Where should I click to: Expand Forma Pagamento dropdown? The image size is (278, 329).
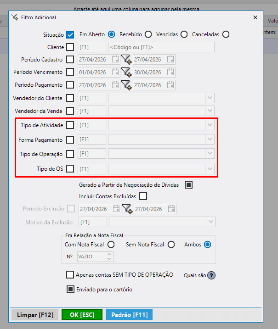click(x=210, y=139)
